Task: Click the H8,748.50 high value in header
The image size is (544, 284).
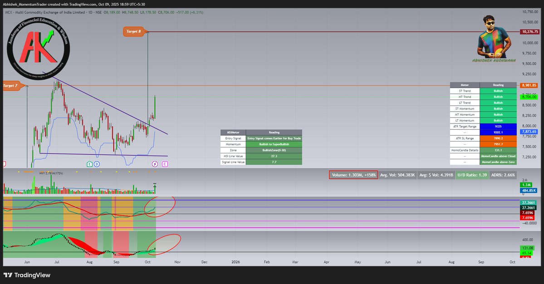Action: pos(130,13)
